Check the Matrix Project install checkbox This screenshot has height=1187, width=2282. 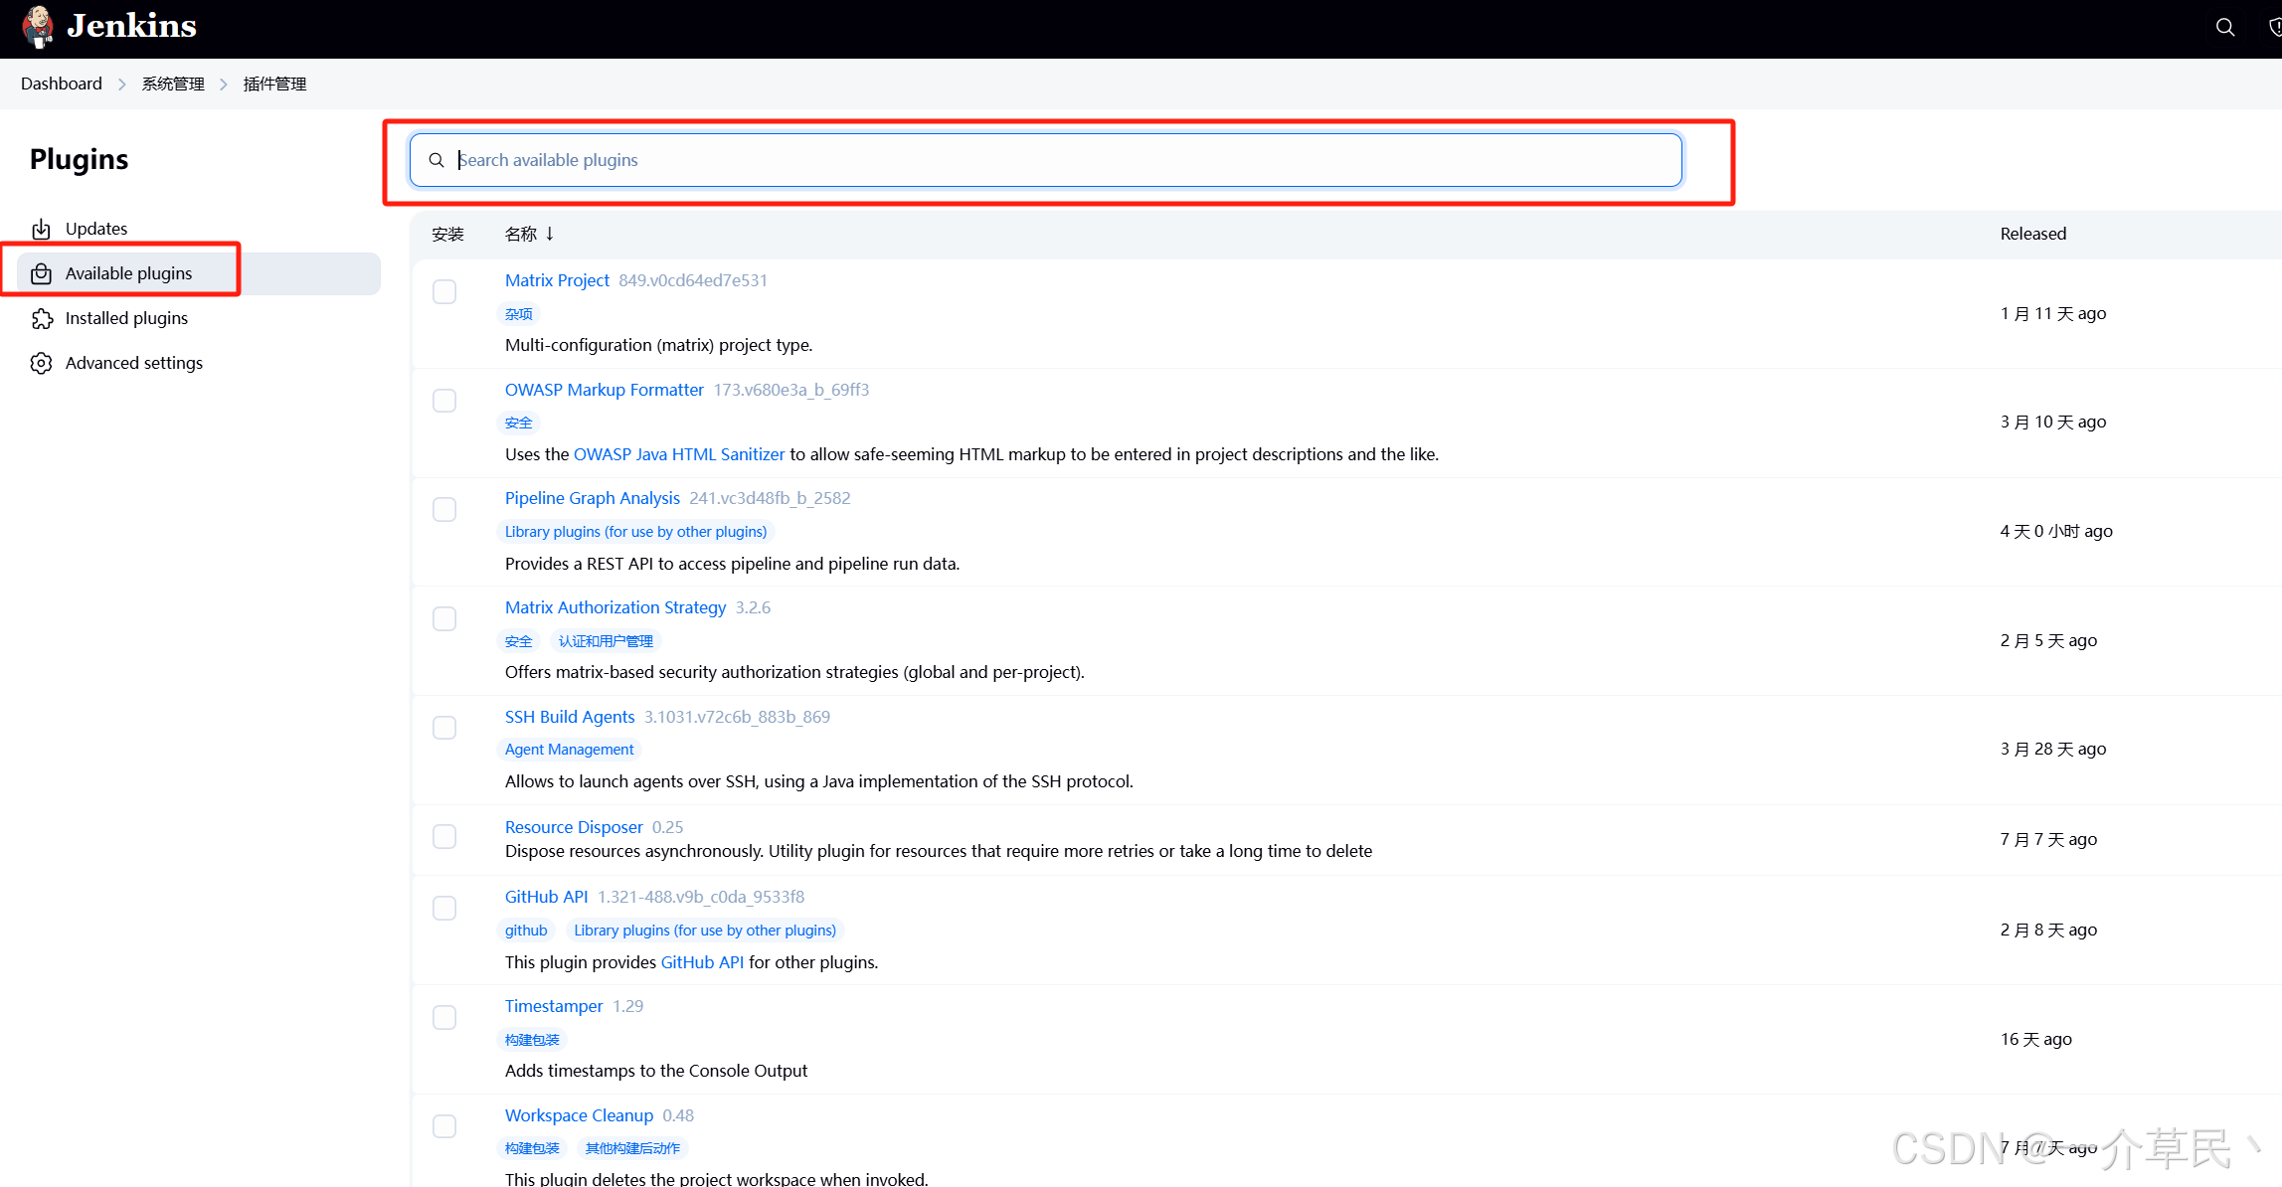pyautogui.click(x=444, y=291)
